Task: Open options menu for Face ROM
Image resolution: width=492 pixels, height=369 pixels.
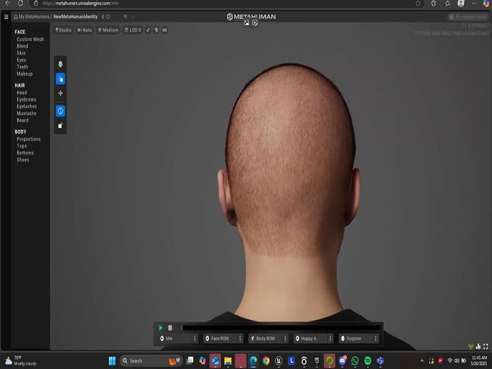Action: (240, 338)
